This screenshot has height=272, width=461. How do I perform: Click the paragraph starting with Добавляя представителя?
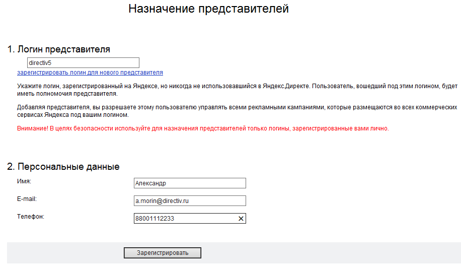point(237,111)
